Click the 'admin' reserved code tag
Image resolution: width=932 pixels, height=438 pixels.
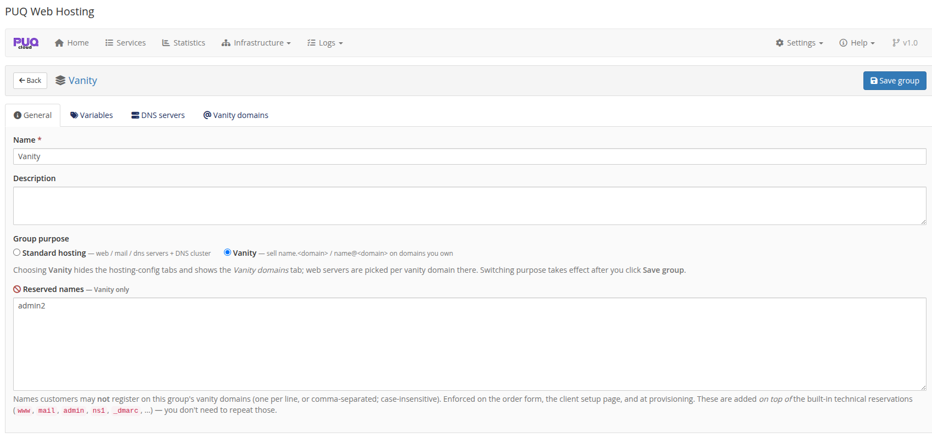[74, 411]
